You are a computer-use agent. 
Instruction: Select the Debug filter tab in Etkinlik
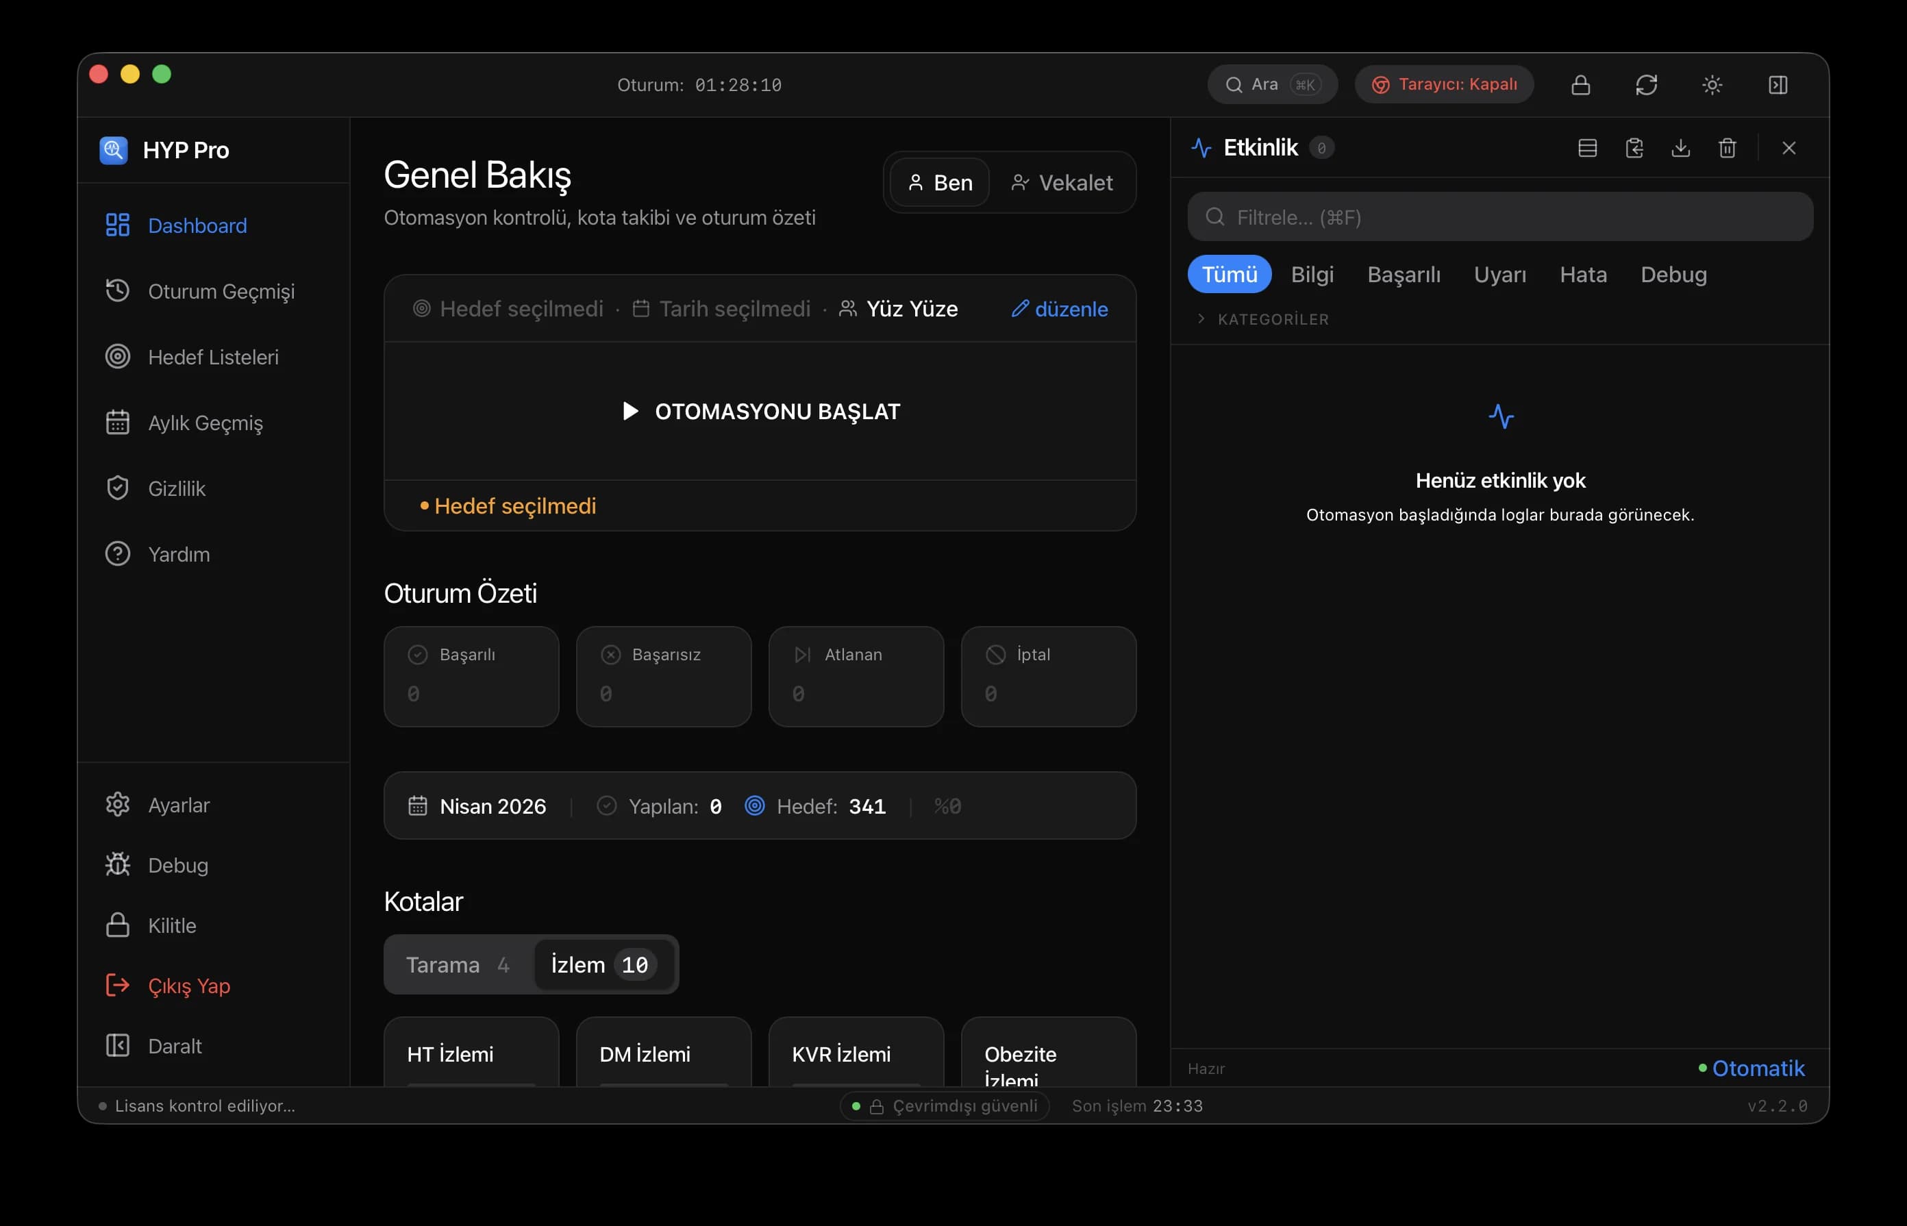pyautogui.click(x=1673, y=274)
